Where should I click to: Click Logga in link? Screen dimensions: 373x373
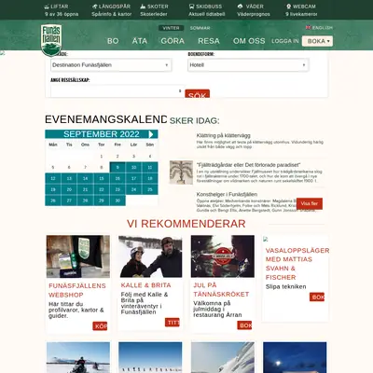point(285,41)
